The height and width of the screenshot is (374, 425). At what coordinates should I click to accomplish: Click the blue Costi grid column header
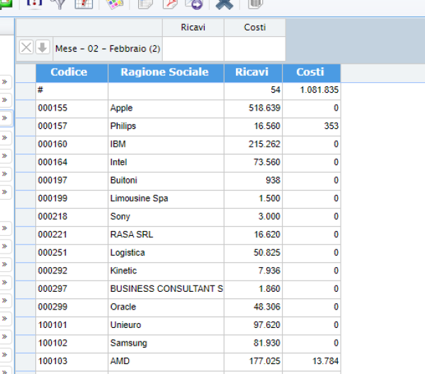(x=310, y=72)
